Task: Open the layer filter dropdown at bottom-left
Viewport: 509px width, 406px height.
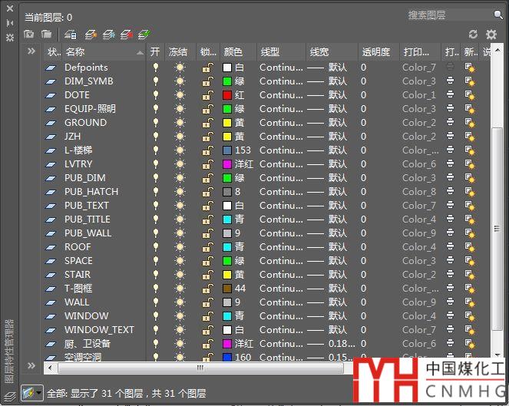Action: point(32,393)
